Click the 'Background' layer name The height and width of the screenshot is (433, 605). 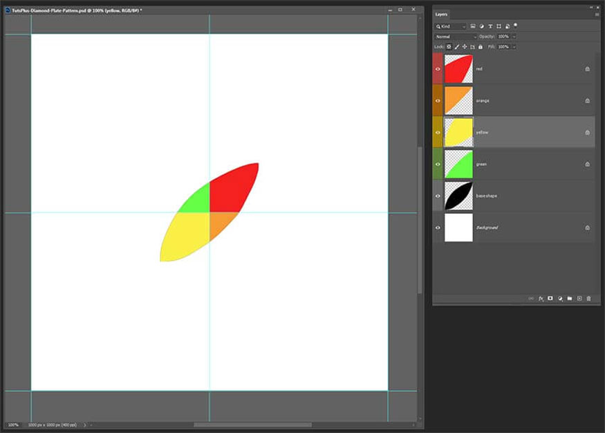click(487, 228)
